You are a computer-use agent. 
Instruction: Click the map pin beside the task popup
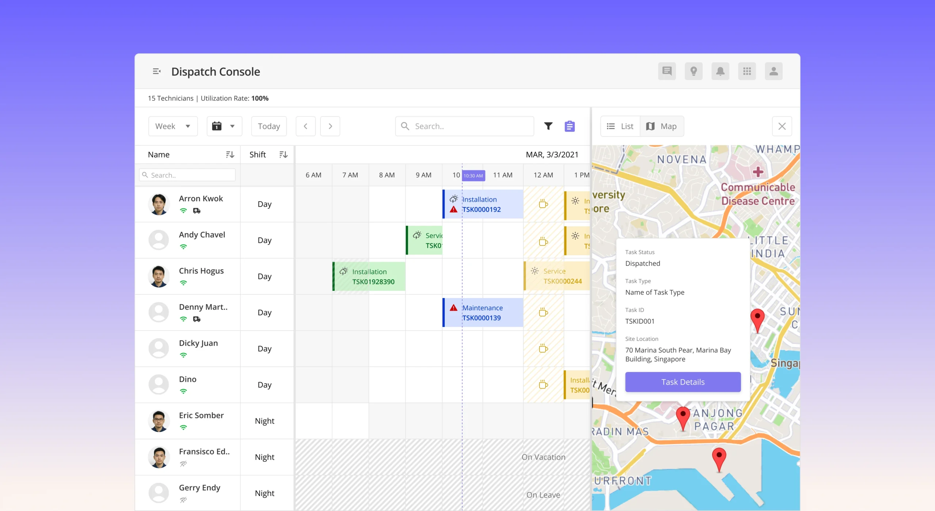click(x=757, y=320)
